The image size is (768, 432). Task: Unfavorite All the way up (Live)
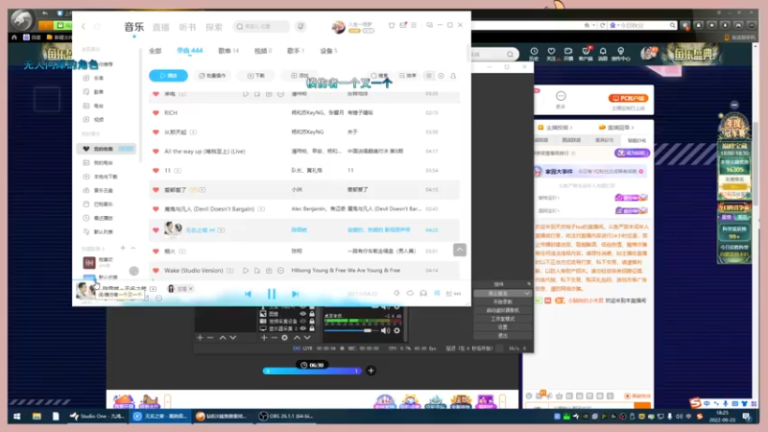point(156,152)
